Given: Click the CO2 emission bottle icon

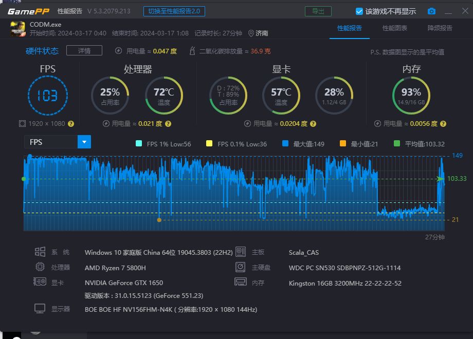Looking at the screenshot, I should pos(192,51).
